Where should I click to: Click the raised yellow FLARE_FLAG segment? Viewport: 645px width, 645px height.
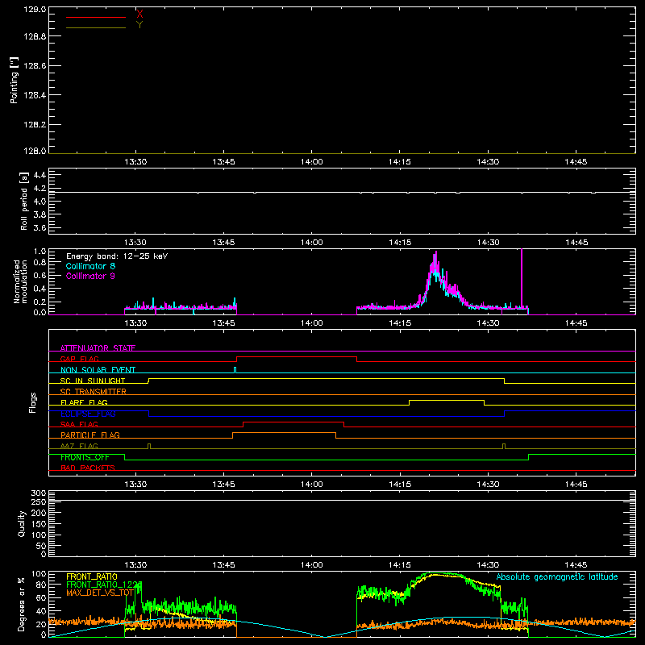tap(447, 400)
